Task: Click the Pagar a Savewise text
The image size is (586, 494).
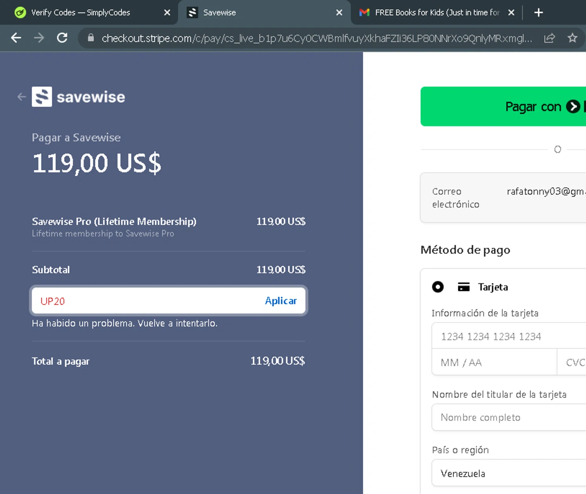Action: coord(76,138)
